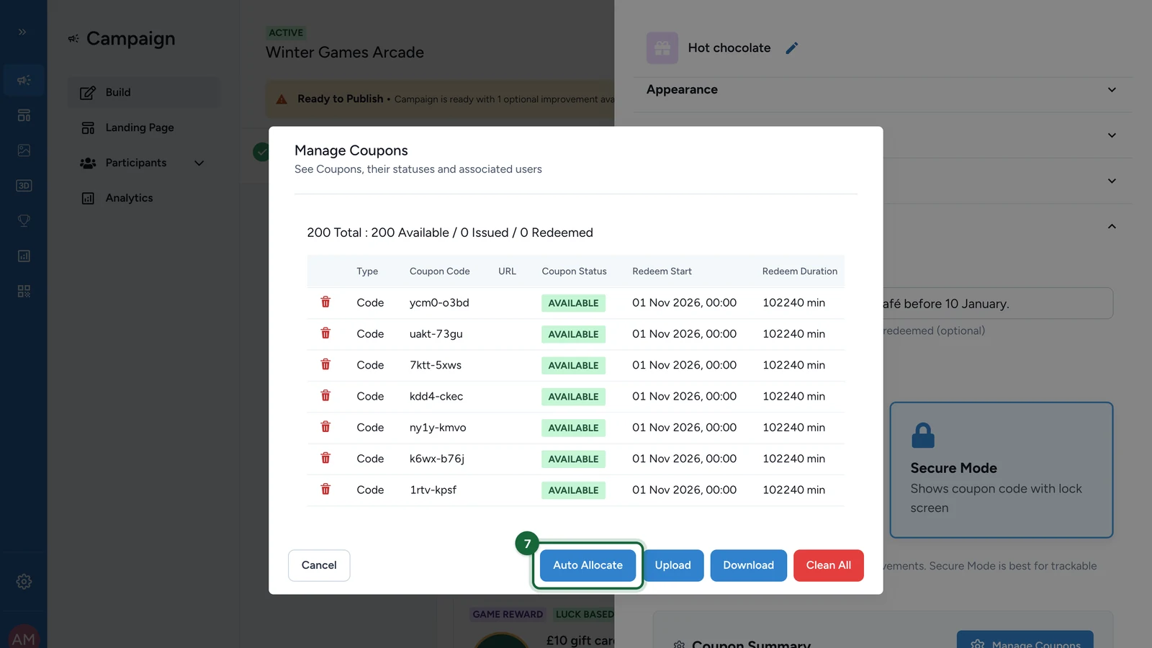
Task: Click the Cancel button
Action: (x=319, y=565)
